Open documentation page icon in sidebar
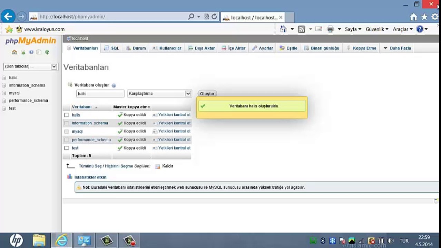Screen dimensions: 441x248 [x=39, y=52]
